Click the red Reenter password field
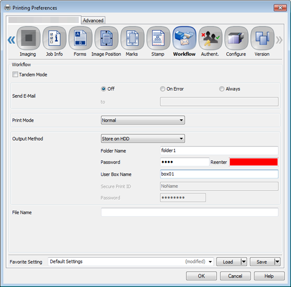The height and width of the screenshot is (287, 291). pos(253,162)
